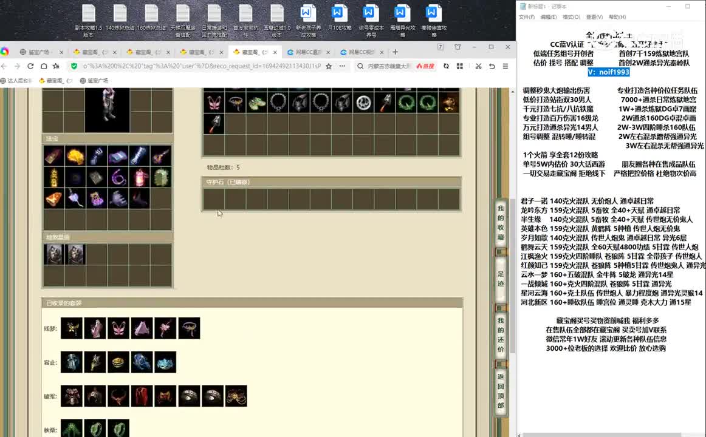Click the gold bracelet in the 容止 set row

click(118, 362)
